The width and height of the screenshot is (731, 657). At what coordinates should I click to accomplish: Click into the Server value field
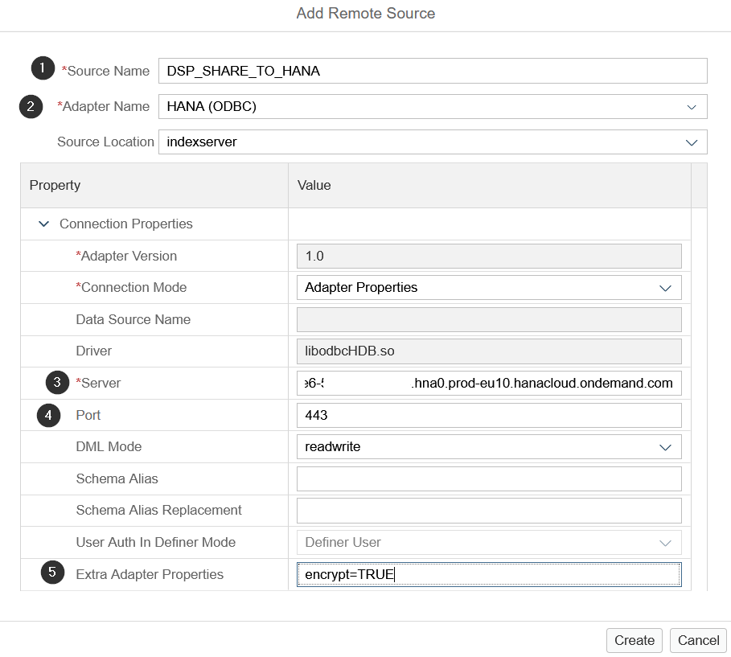489,384
